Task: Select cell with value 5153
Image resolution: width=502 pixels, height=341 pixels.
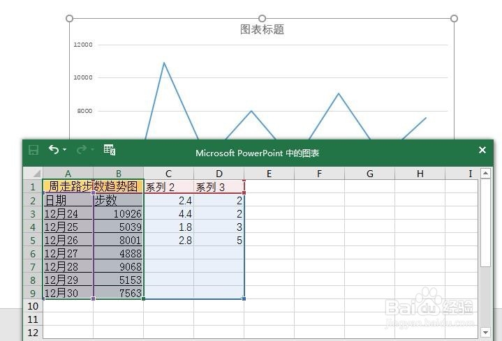Action: [119, 280]
